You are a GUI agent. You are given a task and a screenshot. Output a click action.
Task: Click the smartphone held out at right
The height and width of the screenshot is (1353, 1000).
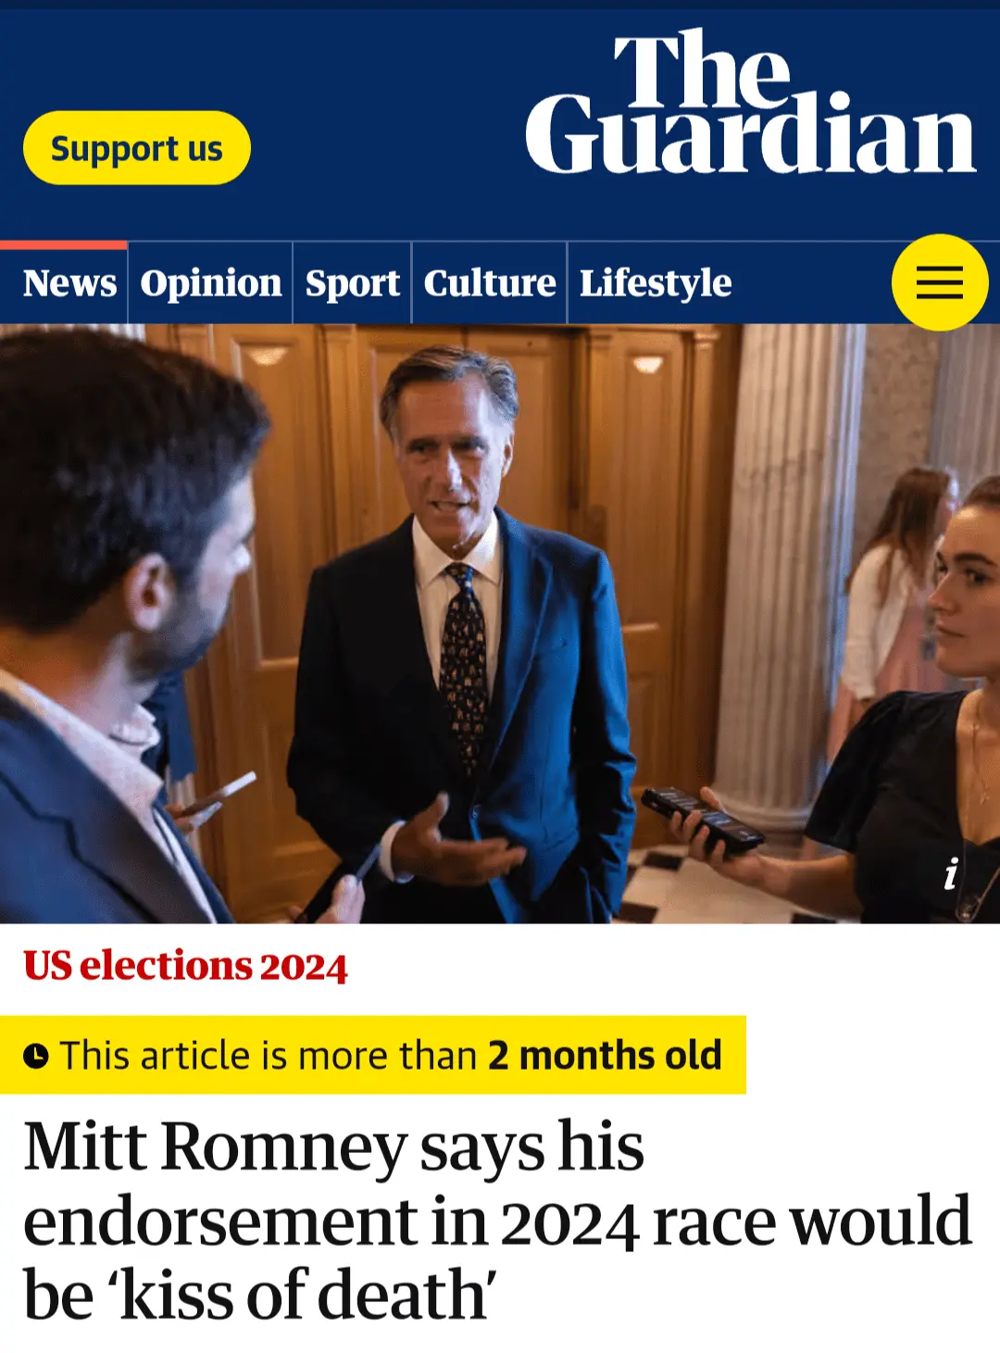pos(702,819)
